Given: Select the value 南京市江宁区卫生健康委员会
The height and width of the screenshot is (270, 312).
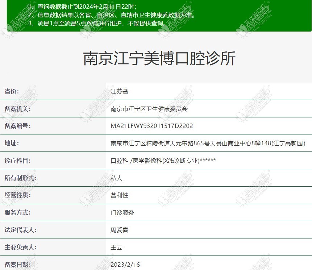Looking at the screenshot, I should tap(149, 109).
